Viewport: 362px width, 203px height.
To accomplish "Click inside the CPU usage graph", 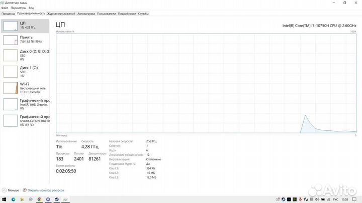I will point(206,83).
